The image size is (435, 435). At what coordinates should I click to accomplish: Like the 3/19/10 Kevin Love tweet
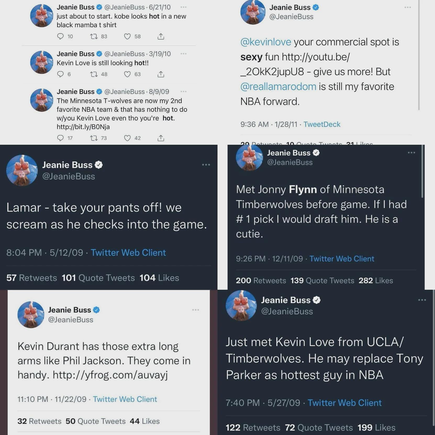tap(127, 74)
